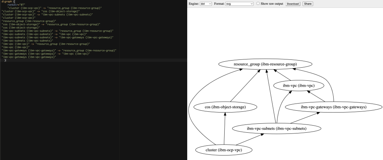Enable the Show raw output checkbox
This screenshot has width=383, height=160.
pos(258,3)
